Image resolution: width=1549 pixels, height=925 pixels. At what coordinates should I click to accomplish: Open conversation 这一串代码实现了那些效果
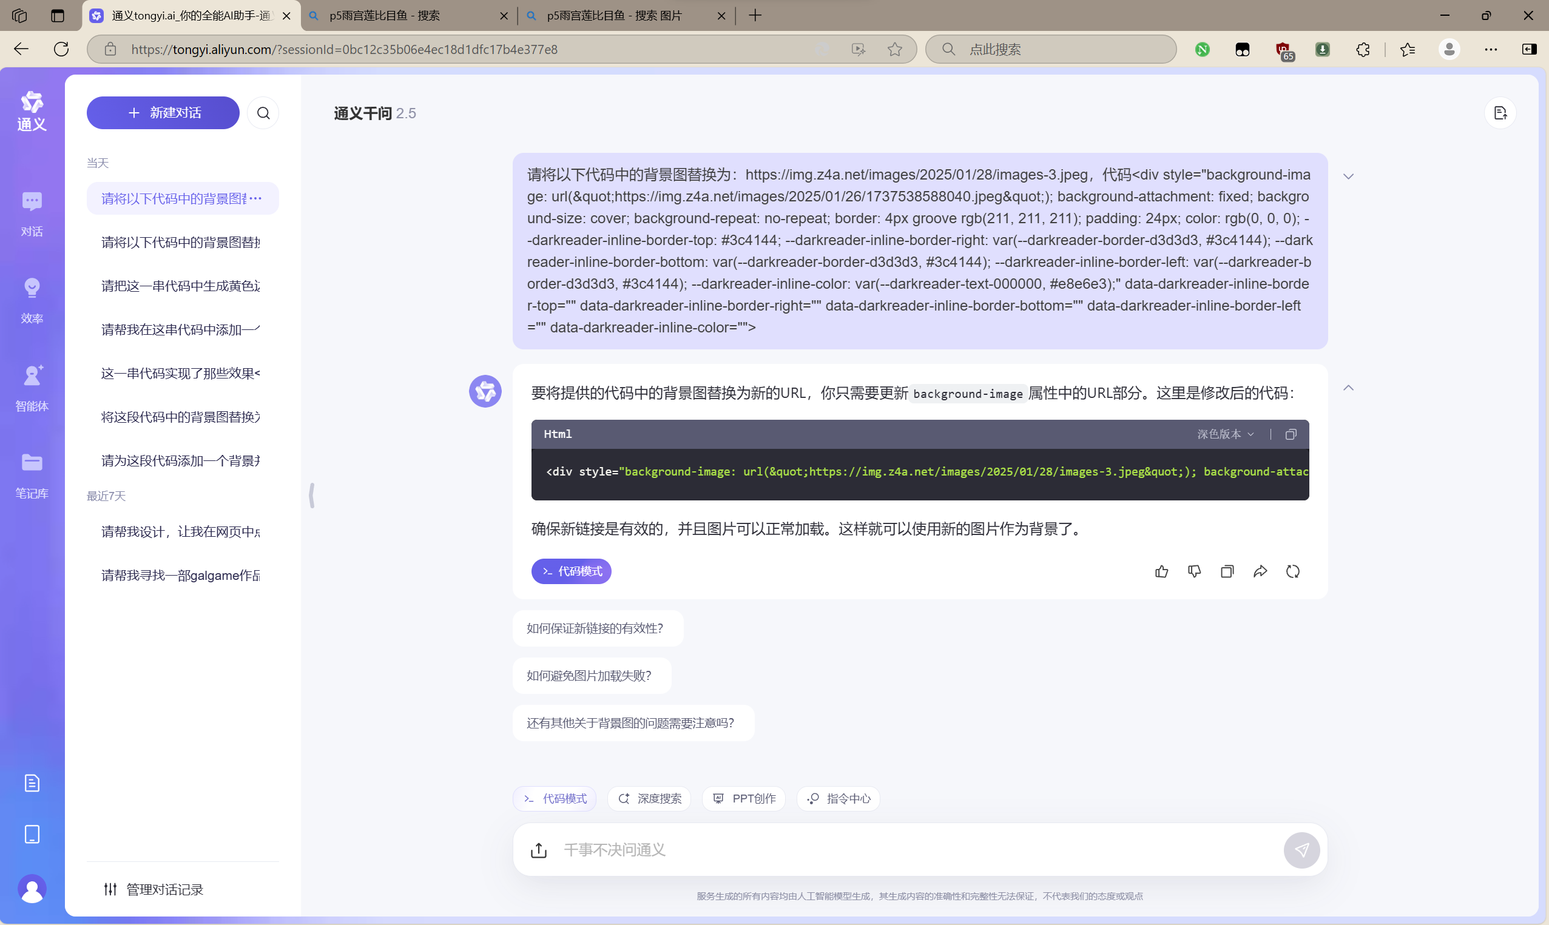(x=182, y=373)
